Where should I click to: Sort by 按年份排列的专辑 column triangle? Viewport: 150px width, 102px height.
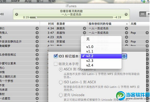(x=127, y=24)
